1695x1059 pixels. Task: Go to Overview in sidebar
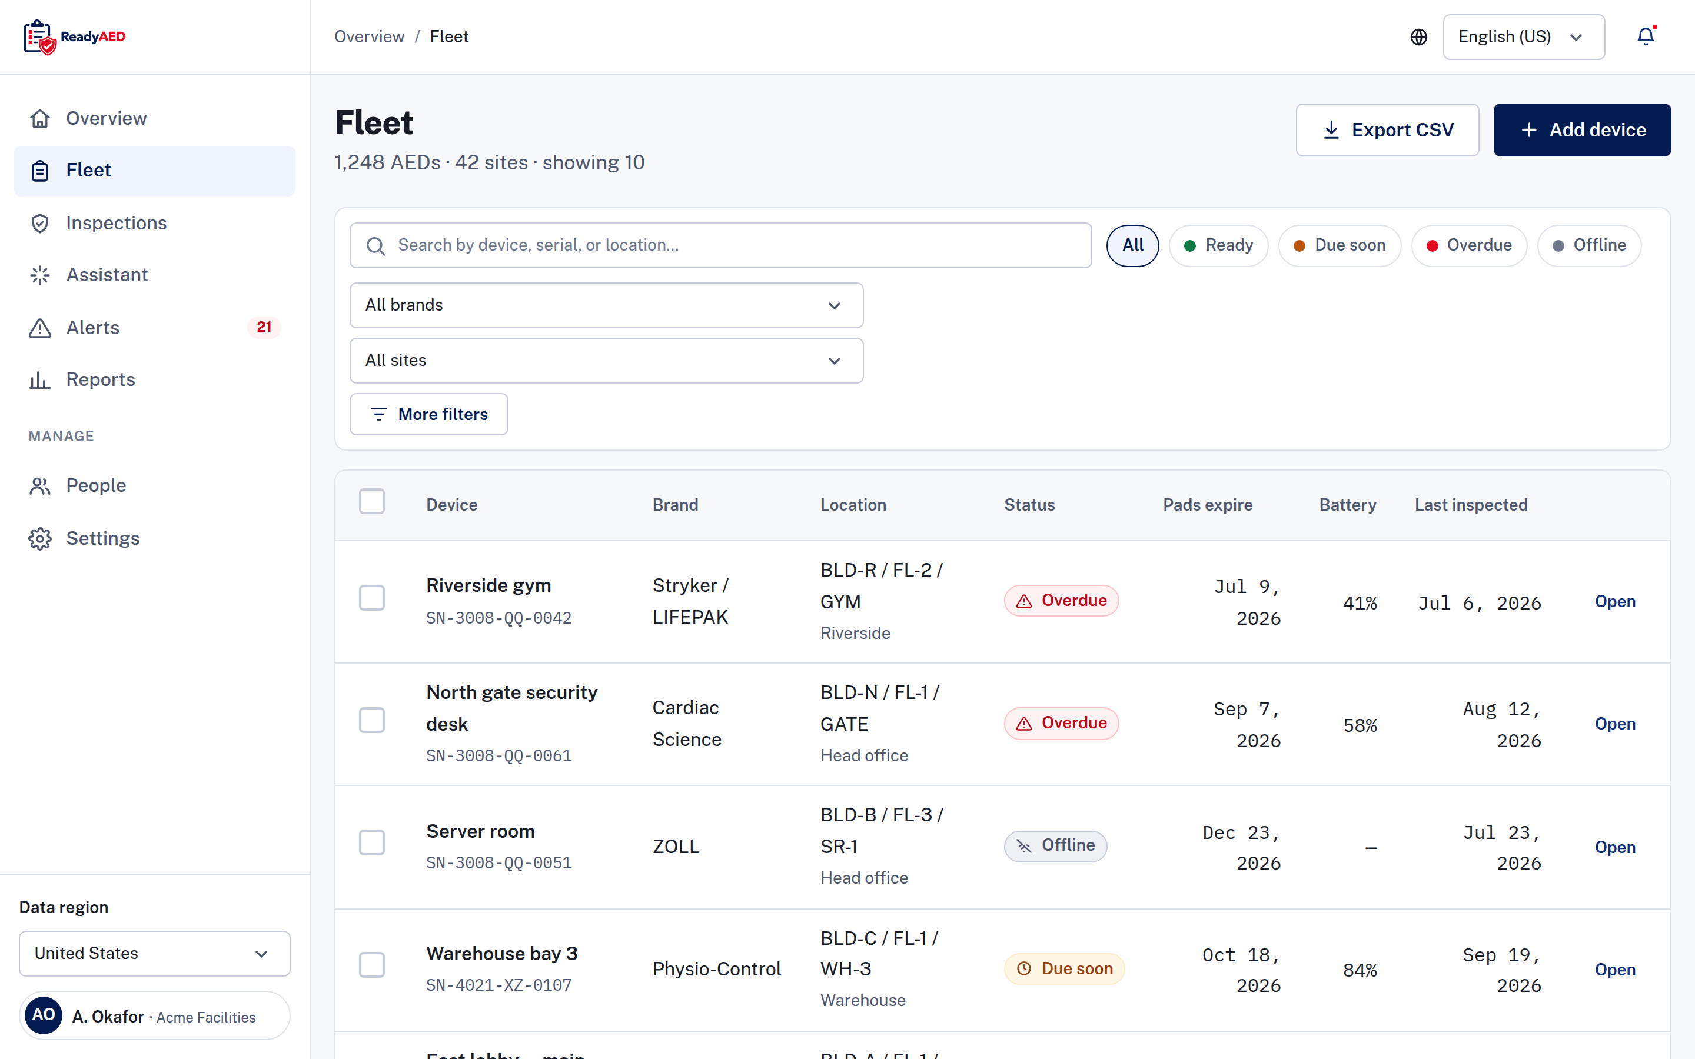[154, 118]
